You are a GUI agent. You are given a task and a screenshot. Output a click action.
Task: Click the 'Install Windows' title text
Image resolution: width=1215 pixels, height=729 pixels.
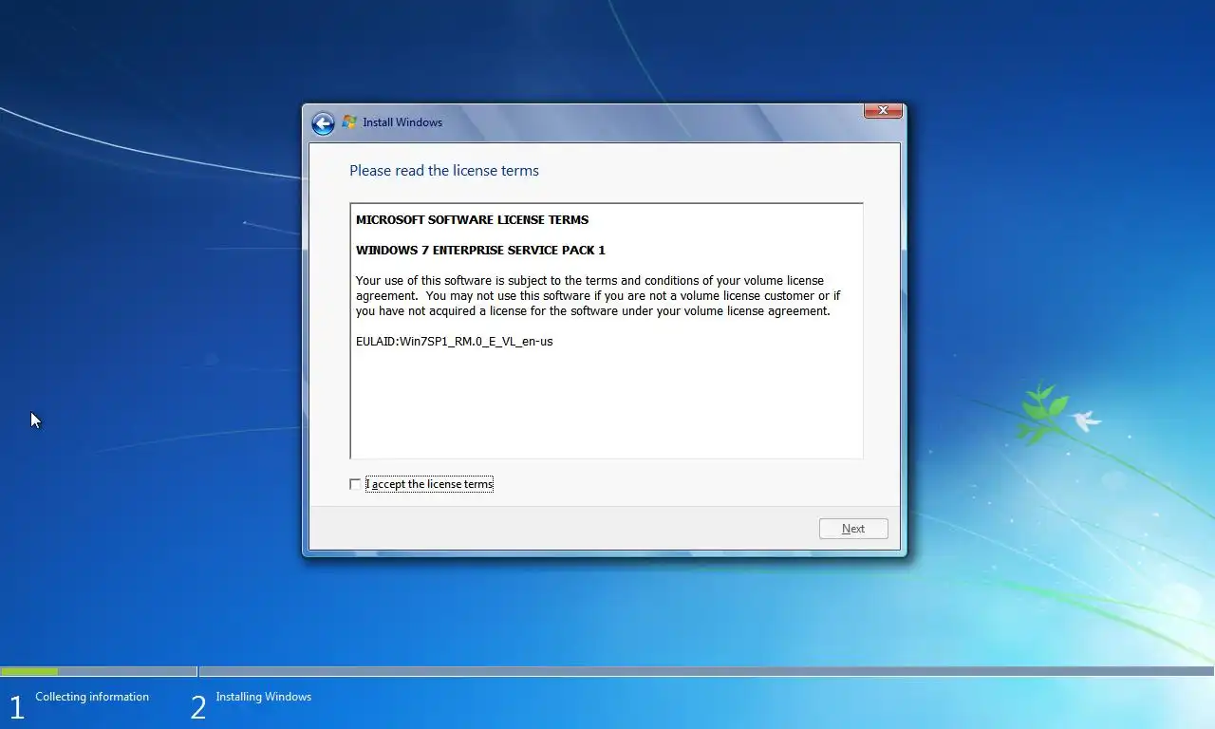[402, 122]
